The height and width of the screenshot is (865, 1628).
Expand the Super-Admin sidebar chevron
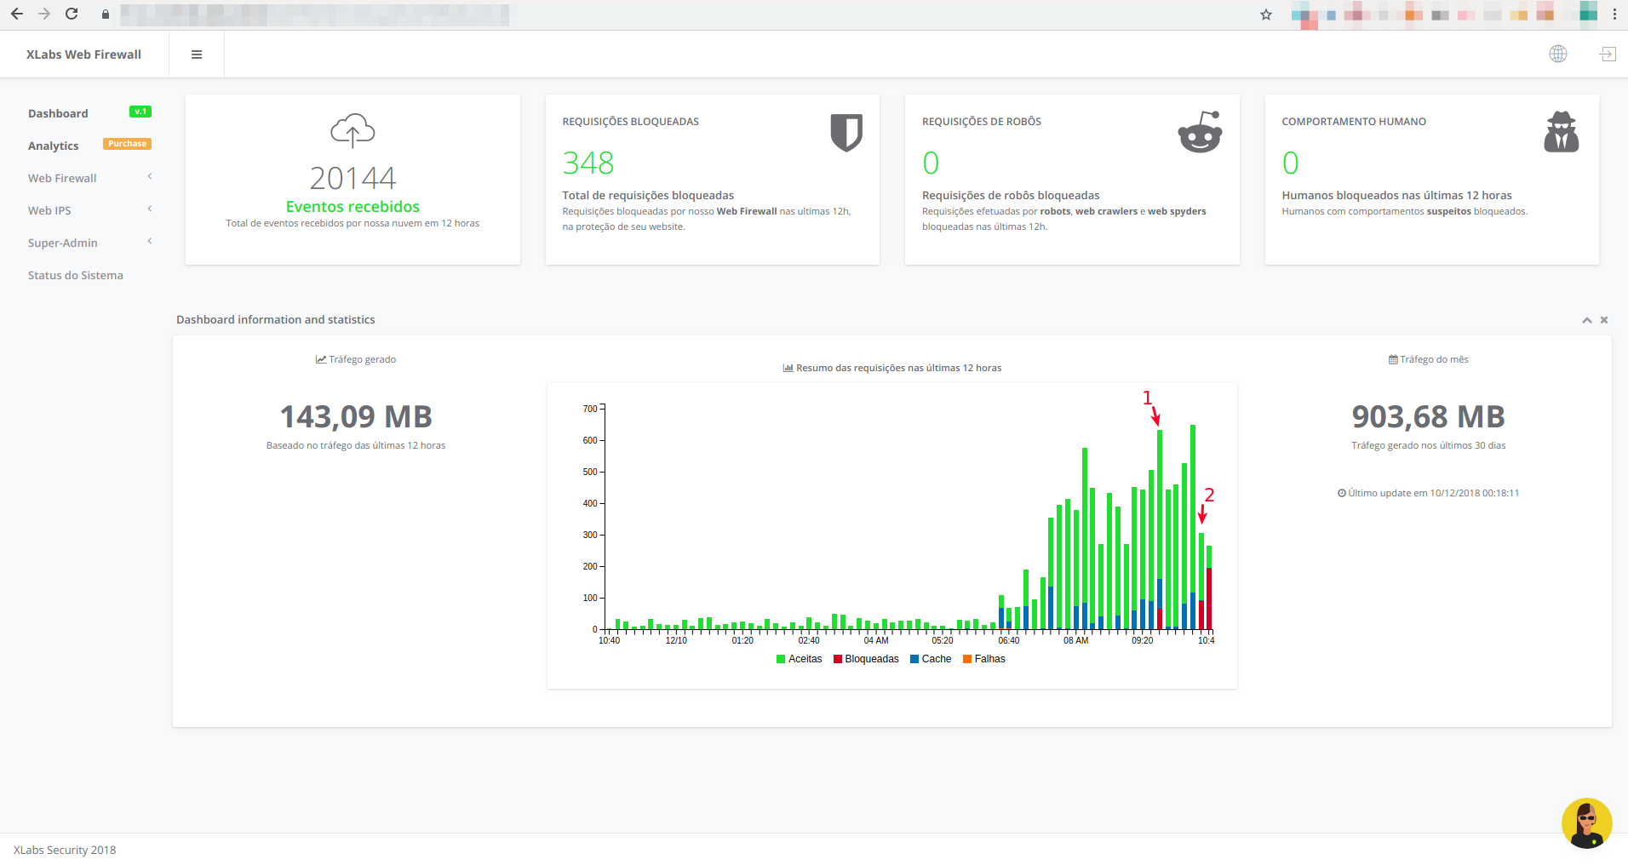(x=150, y=241)
